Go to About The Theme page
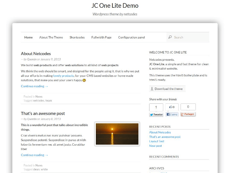The height and width of the screenshot is (173, 230). pos(51,37)
